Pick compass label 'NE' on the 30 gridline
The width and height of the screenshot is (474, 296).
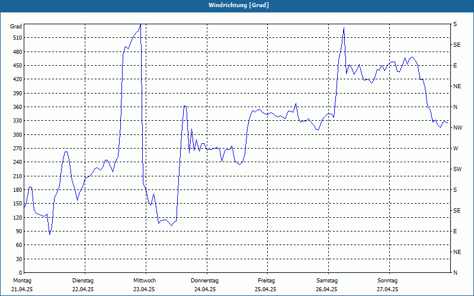pos(457,252)
